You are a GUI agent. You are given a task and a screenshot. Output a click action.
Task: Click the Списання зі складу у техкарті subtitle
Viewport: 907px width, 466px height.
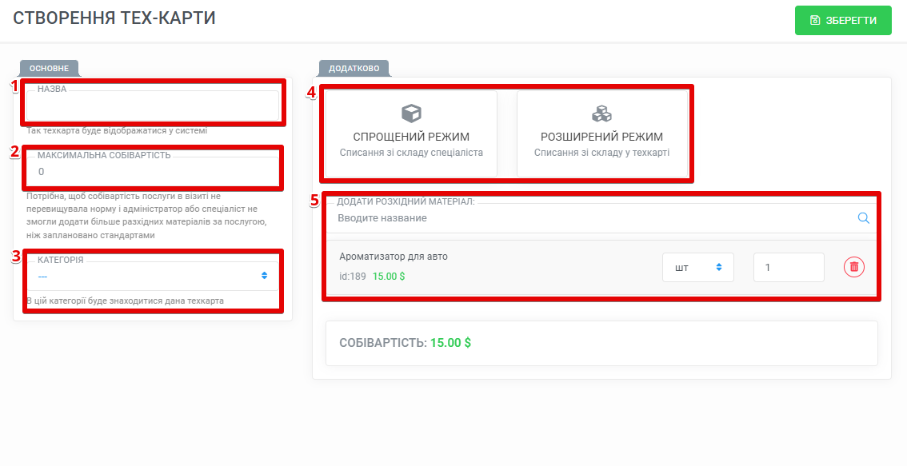tap(602, 153)
